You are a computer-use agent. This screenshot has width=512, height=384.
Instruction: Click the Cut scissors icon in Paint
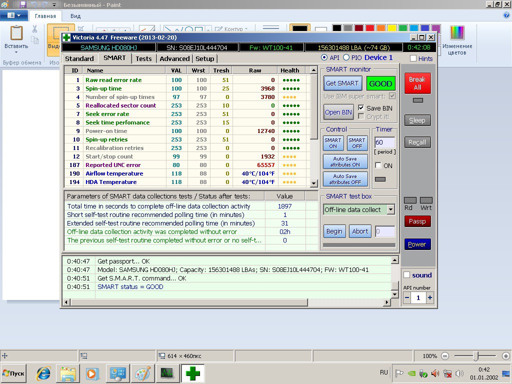point(34,28)
